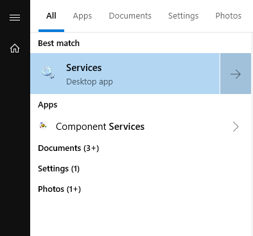Switch to the All tab
The image size is (253, 236).
pos(51,16)
